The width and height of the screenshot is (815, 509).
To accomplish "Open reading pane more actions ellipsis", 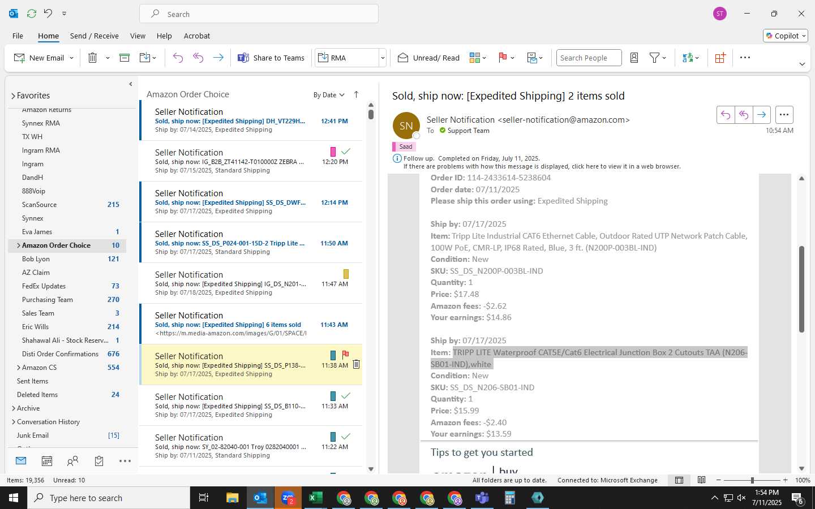I will pyautogui.click(x=784, y=115).
